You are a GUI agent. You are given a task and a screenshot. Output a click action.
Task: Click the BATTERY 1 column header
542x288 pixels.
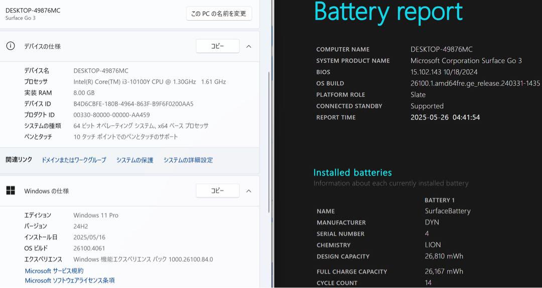[x=440, y=200]
